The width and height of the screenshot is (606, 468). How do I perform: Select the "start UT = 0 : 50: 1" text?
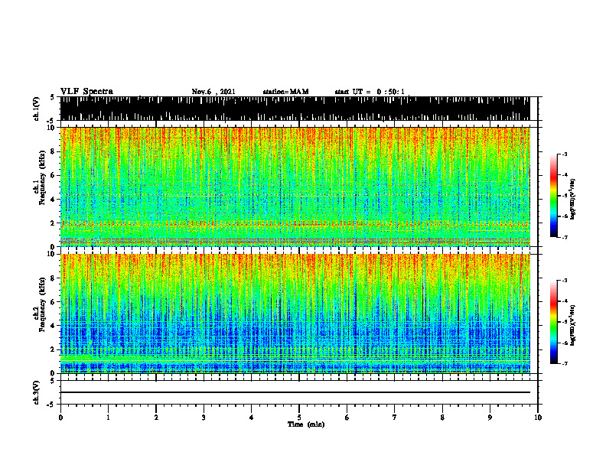370,92
